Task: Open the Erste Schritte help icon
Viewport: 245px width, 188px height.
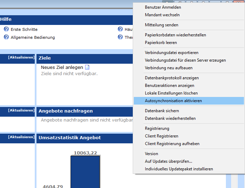Action: tap(6, 29)
